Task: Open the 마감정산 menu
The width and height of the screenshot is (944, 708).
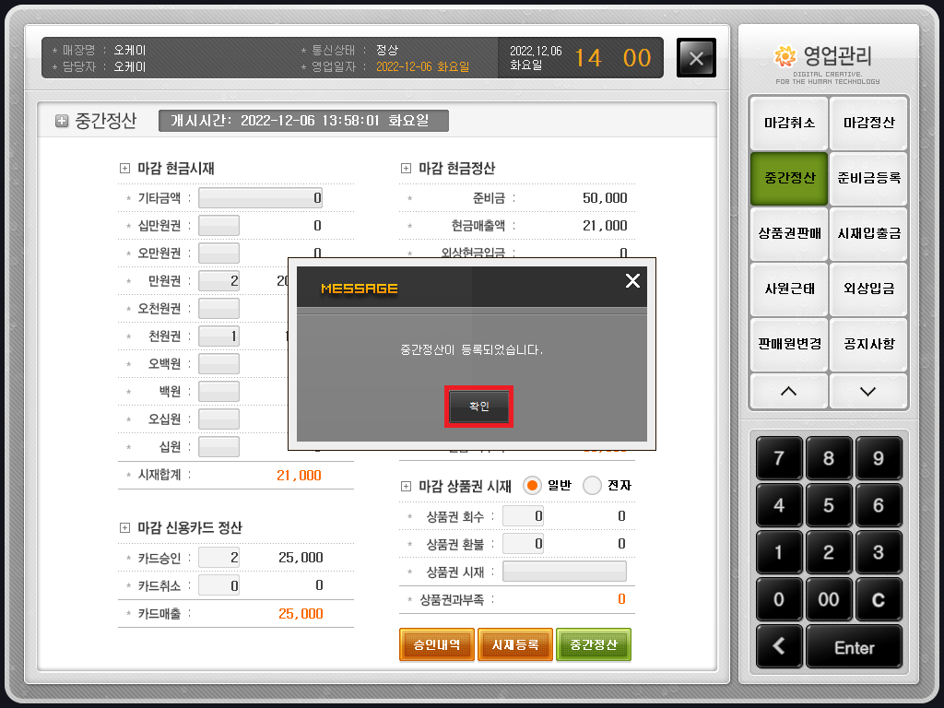Action: click(x=867, y=123)
